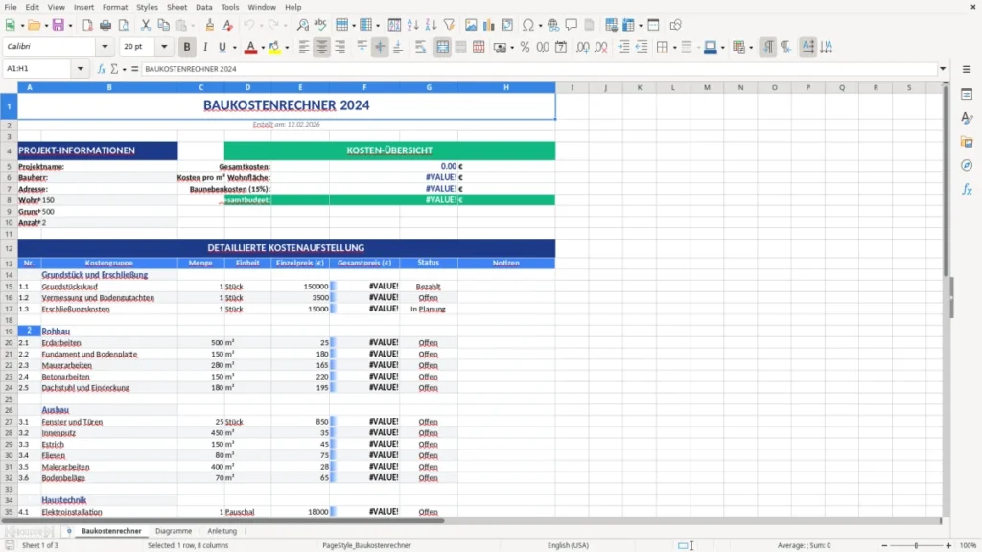
Task: Open Find and Replace
Action: click(302, 25)
